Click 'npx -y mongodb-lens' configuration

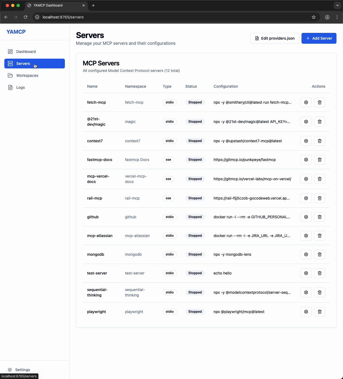232,254
